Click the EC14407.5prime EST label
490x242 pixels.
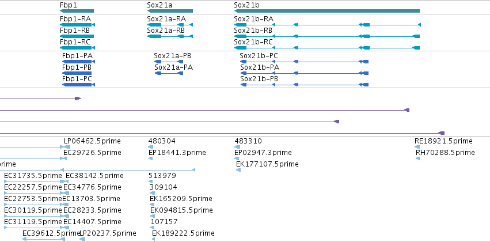coord(92,222)
